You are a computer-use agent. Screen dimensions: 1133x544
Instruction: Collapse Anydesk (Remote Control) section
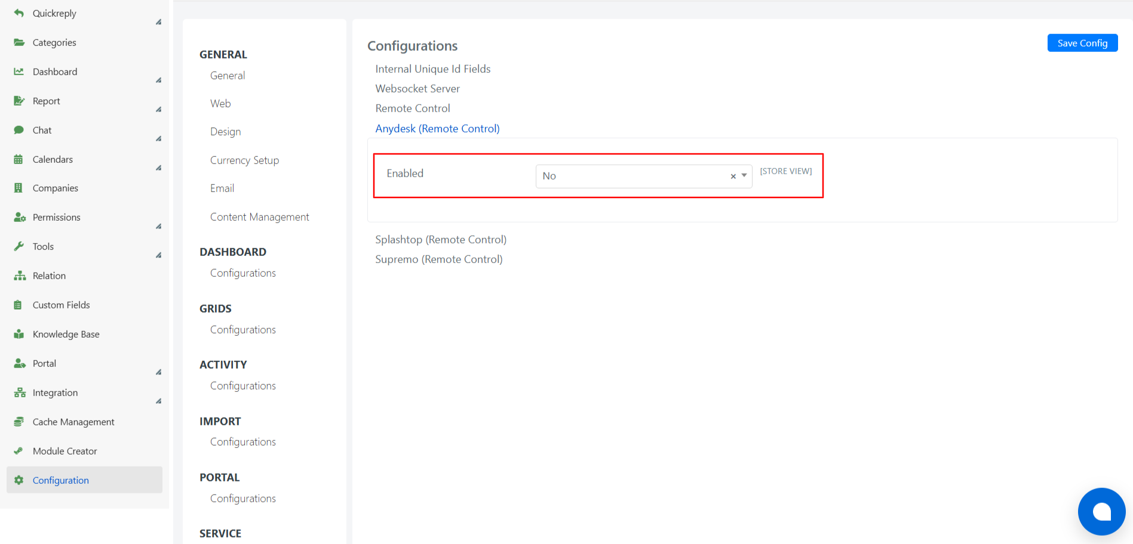(437, 129)
